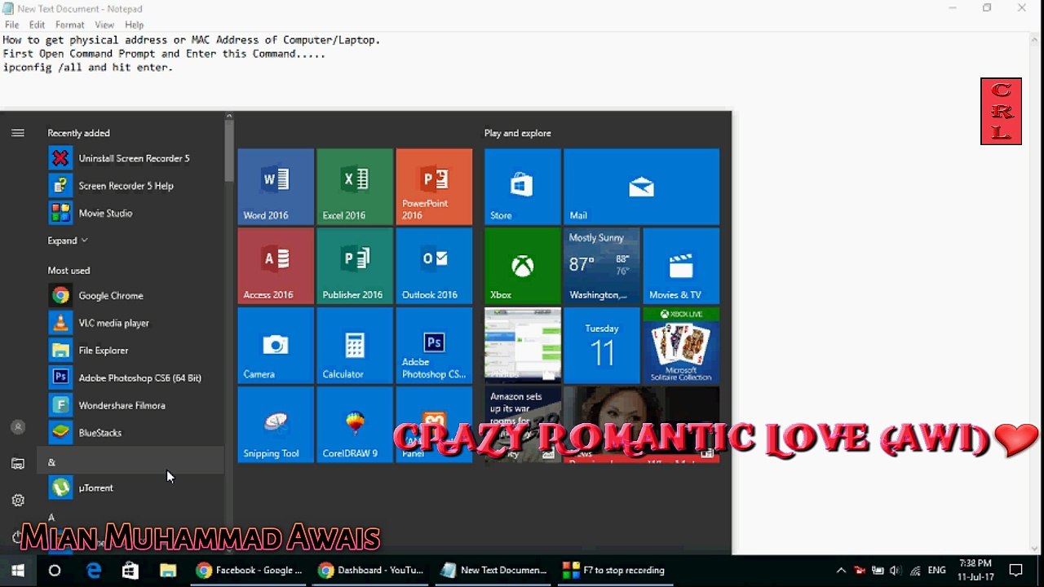Launch Adobe Photoshop CS6 (64 Bit)
Screen dimensions: 1044x587
130,377
